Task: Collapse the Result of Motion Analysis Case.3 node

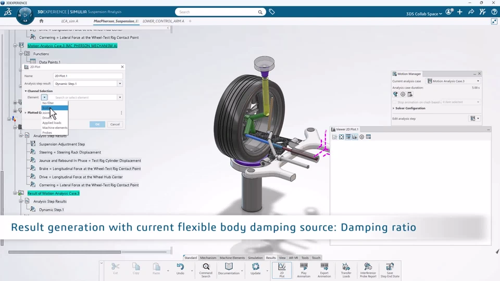Action: tap(15, 193)
